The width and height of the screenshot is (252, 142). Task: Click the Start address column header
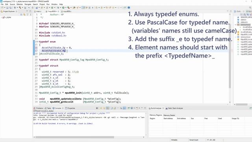click(168, 118)
